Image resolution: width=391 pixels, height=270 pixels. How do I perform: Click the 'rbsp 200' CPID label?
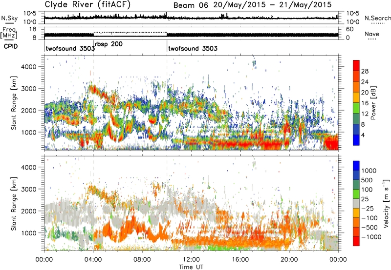coord(109,44)
